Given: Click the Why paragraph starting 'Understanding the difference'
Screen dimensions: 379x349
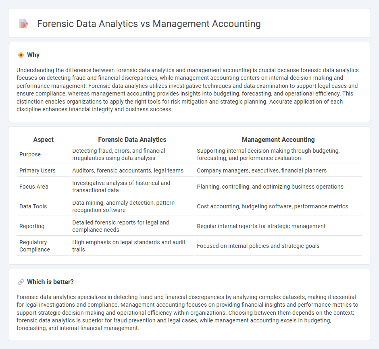Looking at the screenshot, I should pos(187,89).
